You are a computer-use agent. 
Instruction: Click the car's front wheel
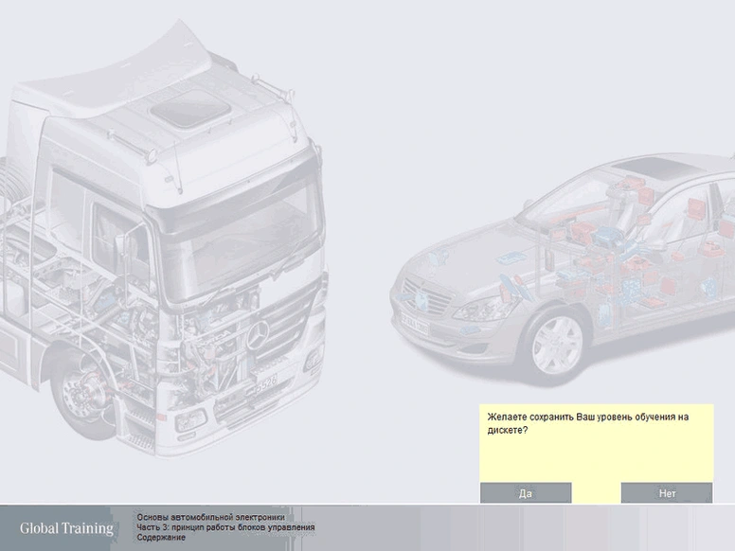click(555, 340)
